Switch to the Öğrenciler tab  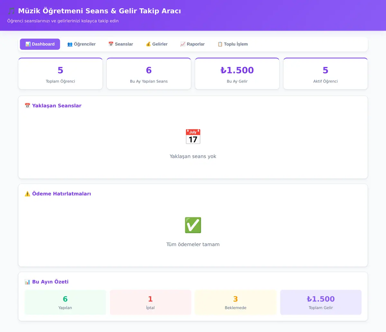81,44
